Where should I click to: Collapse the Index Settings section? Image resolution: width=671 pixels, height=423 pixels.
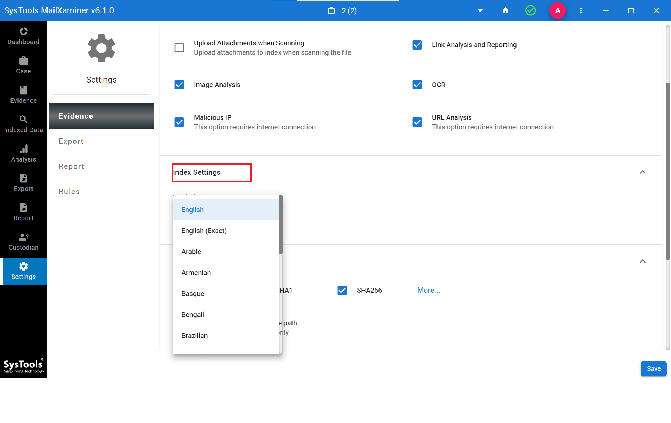click(643, 172)
